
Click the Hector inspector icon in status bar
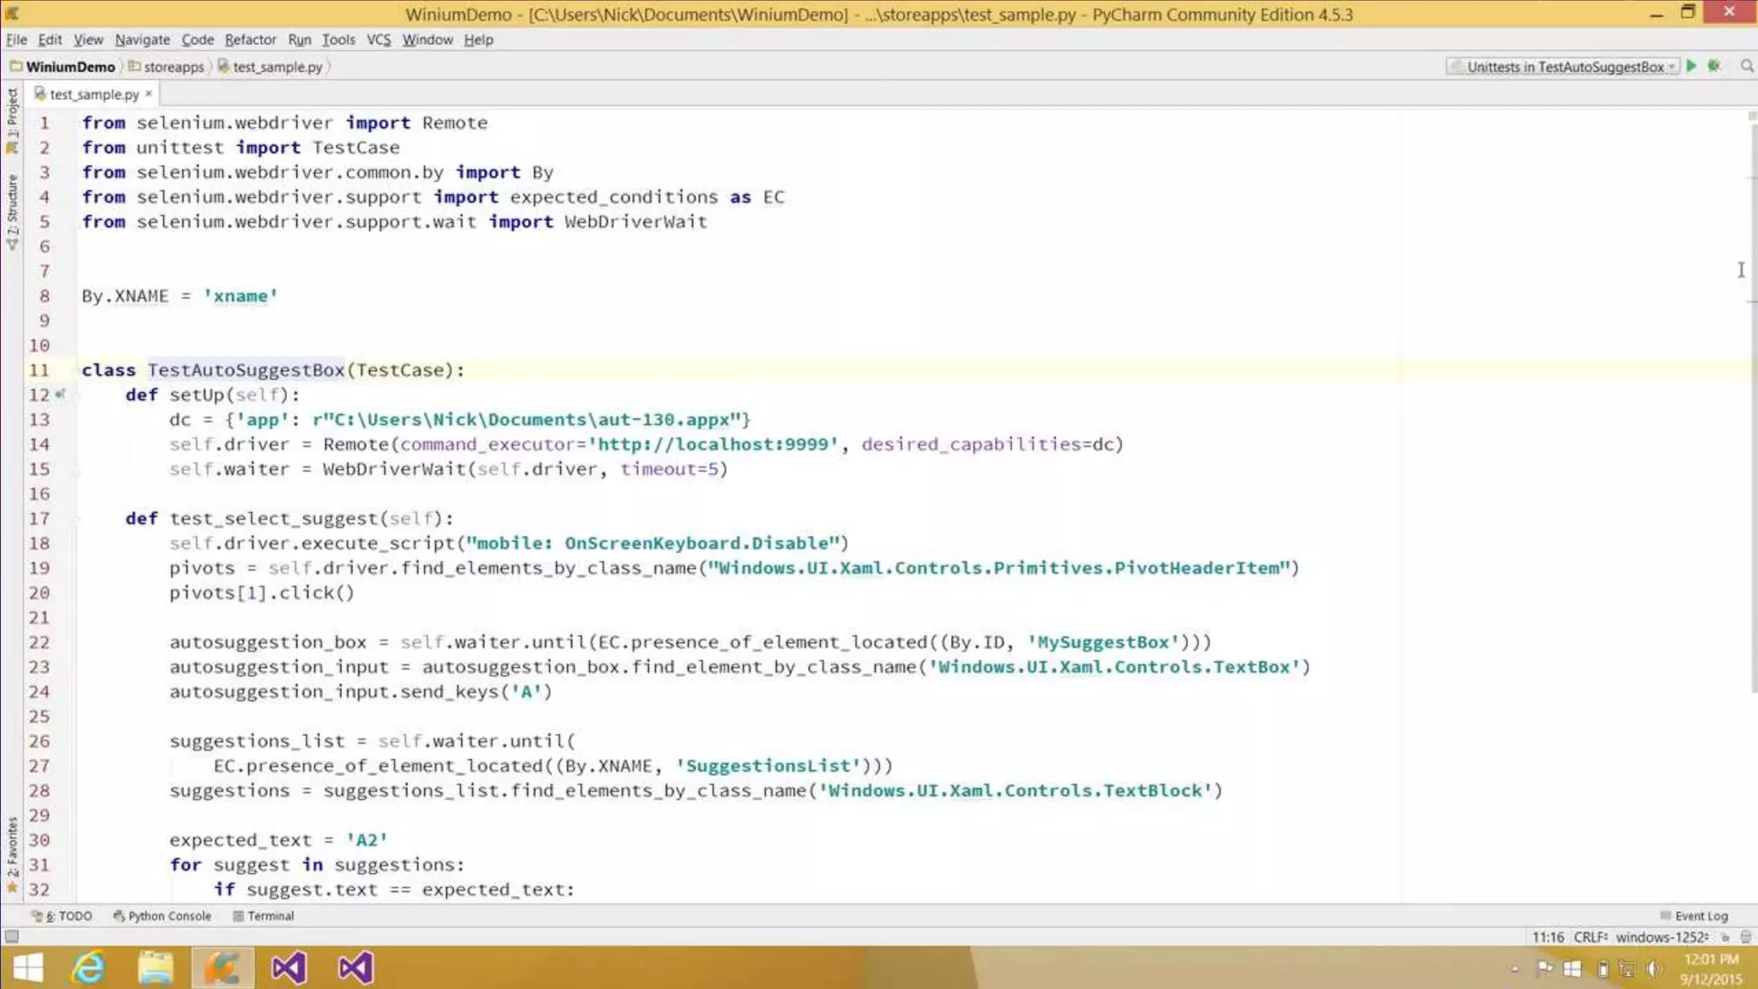coord(1745,937)
